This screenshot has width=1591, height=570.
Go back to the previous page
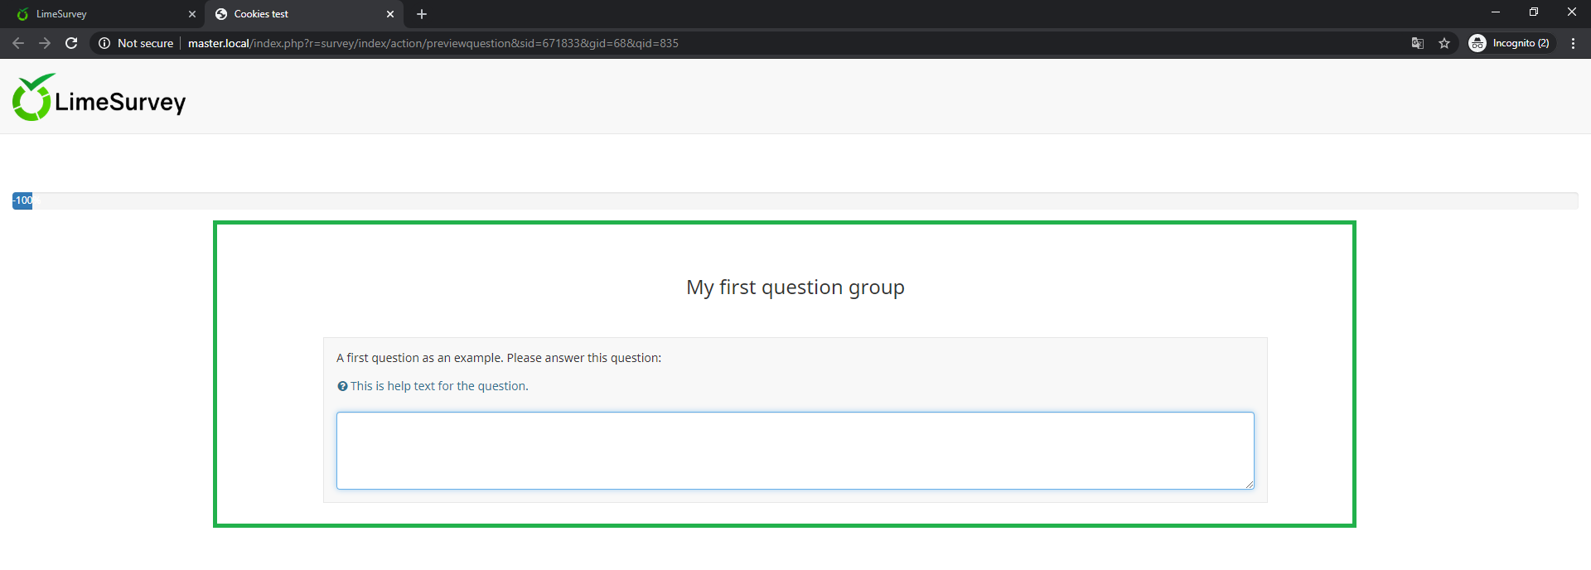18,43
